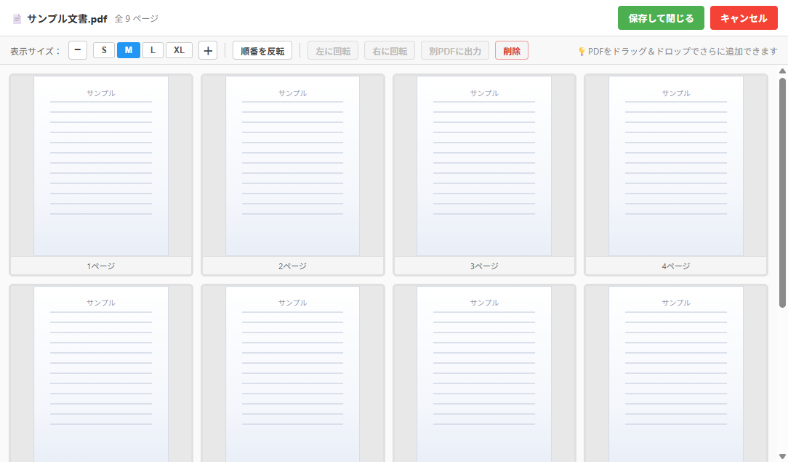Click the PDF file icon beside the filename
This screenshot has height=462, width=788.
pos(17,19)
